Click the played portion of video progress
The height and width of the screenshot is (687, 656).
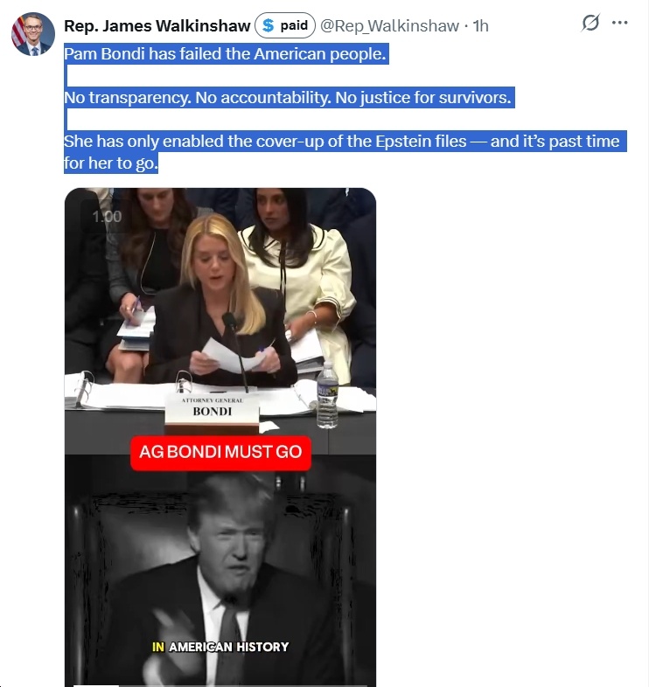(x=95, y=685)
